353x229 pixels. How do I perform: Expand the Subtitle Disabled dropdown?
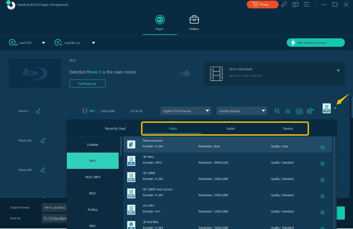coord(241,111)
